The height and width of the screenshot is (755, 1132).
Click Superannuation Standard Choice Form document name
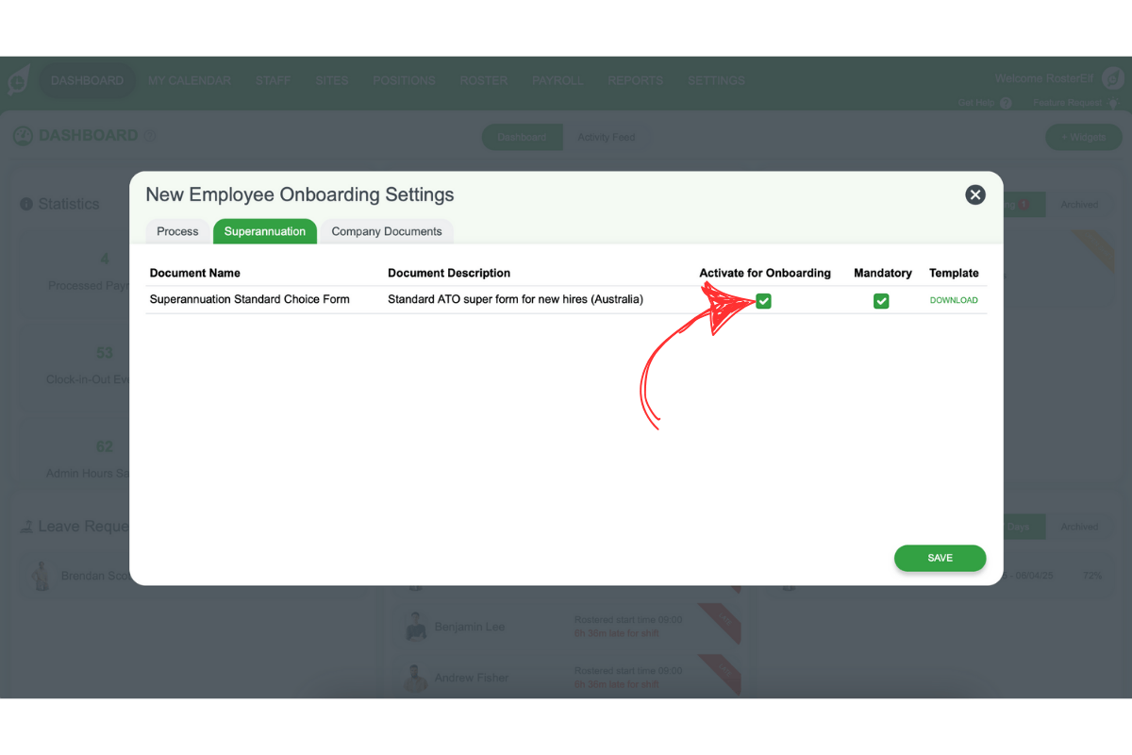[250, 299]
